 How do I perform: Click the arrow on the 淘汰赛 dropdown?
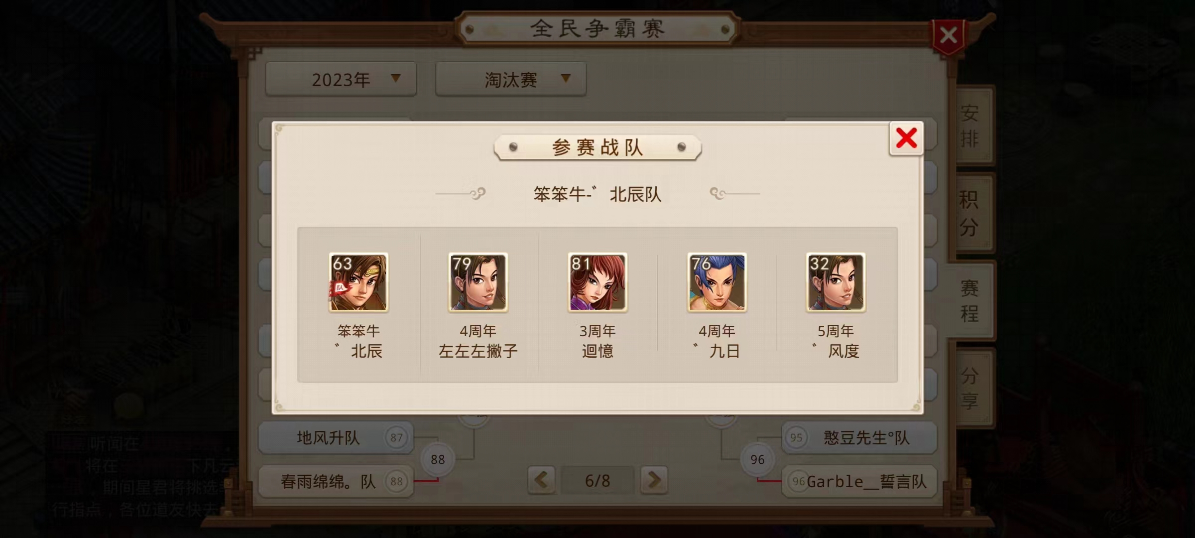click(566, 78)
